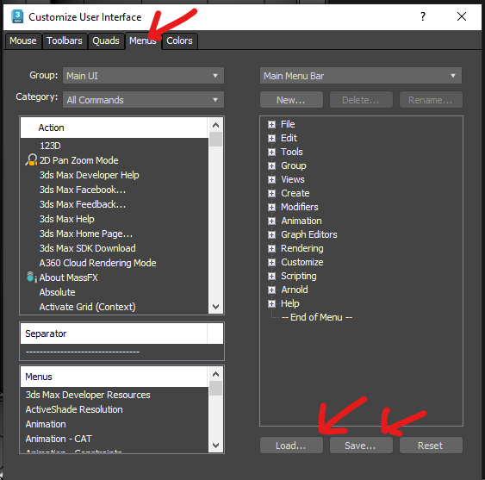This screenshot has height=480, width=485.
Task: Switch to the Toolbars tab
Action: coord(65,41)
